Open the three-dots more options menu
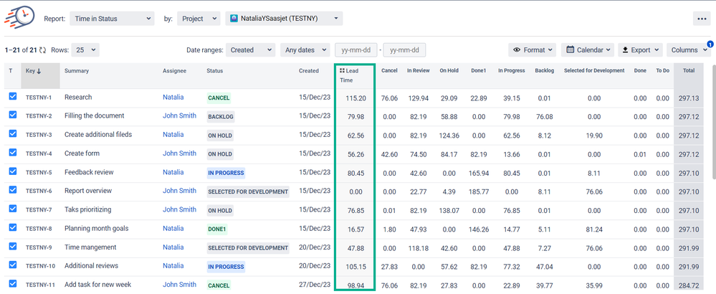This screenshot has width=716, height=294. [702, 19]
